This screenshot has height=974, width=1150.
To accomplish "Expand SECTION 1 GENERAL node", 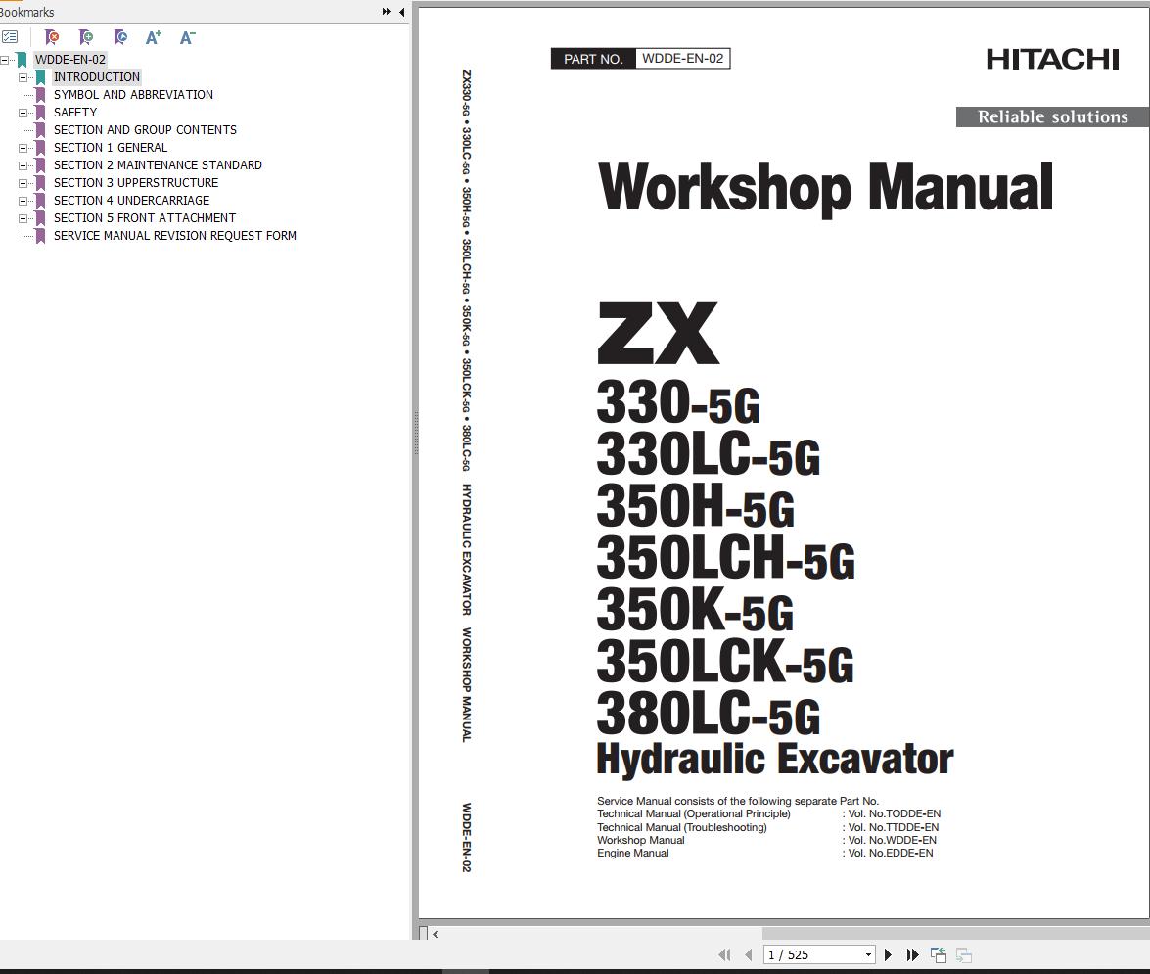I will tap(23, 148).
